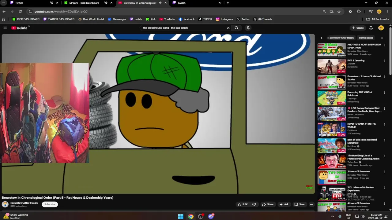Image resolution: width=392 pixels, height=220 pixels.
Task: Open Brewstew After-Hours channel name
Action: 24,203
